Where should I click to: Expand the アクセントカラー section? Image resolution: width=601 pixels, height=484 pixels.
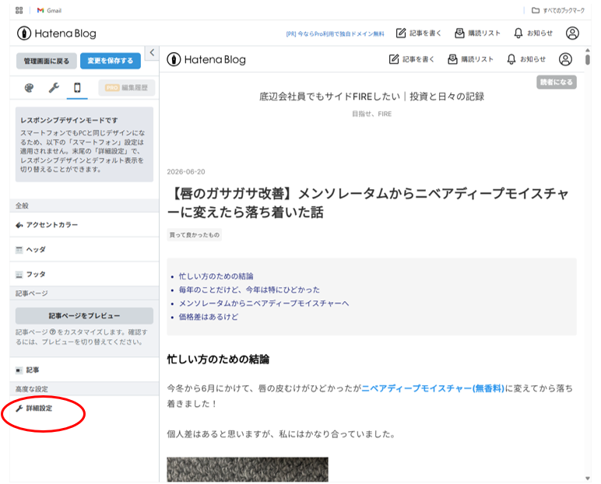(84, 225)
